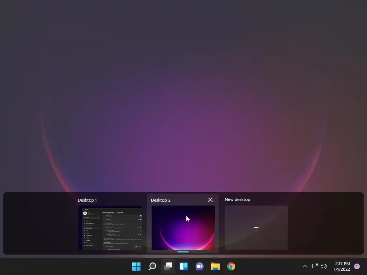
Task: Close Desktop 2 with the X button
Action: (x=210, y=200)
